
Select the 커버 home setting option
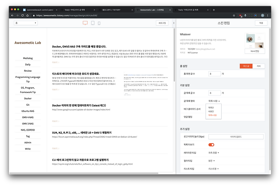click(x=259, y=66)
